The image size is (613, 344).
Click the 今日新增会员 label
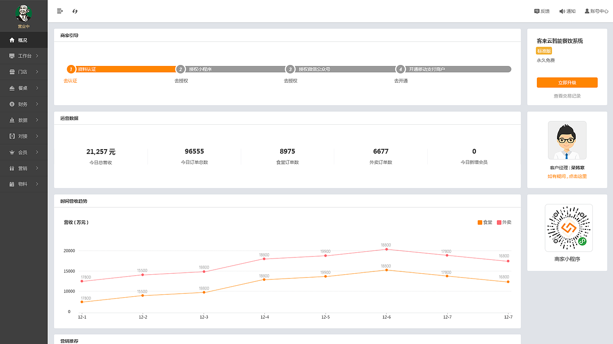pos(474,162)
